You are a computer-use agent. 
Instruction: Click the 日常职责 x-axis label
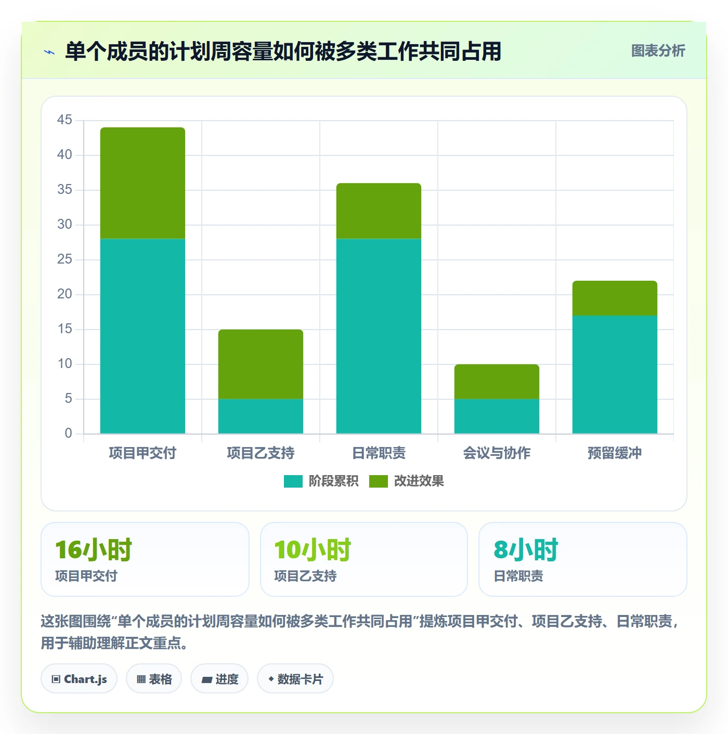tap(379, 453)
